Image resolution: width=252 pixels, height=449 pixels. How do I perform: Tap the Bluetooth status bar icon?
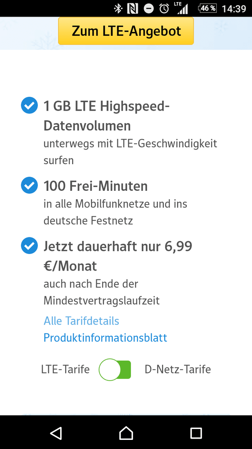tap(118, 9)
